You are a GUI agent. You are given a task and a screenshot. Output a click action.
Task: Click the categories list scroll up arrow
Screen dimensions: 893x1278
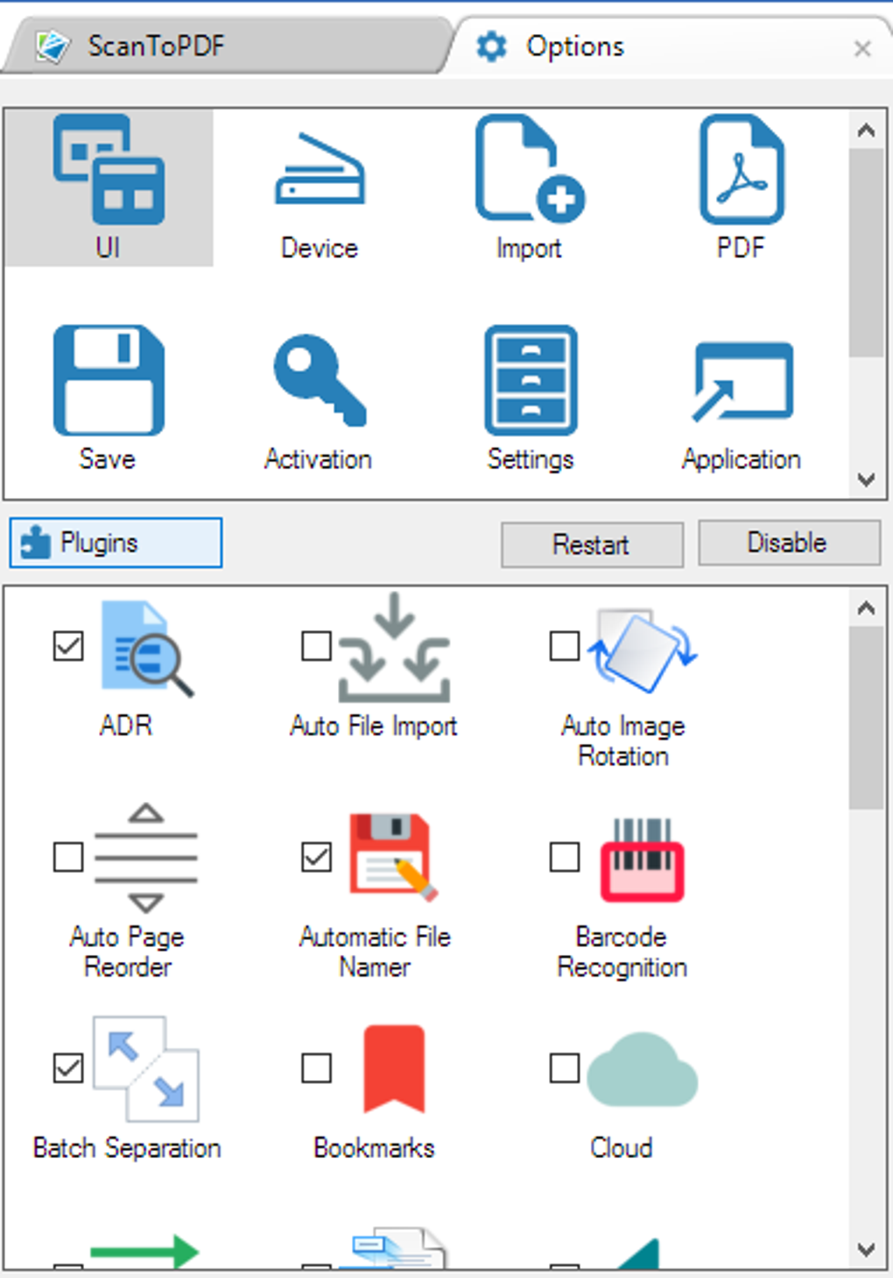pos(866,130)
